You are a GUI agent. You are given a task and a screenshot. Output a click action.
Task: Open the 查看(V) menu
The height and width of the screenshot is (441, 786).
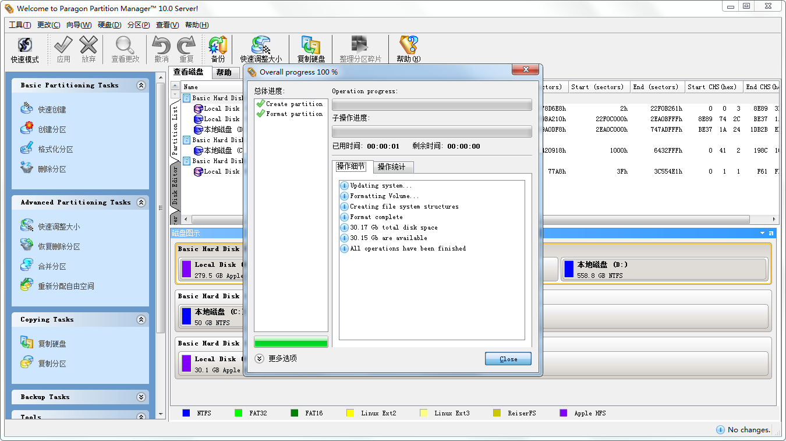point(167,24)
